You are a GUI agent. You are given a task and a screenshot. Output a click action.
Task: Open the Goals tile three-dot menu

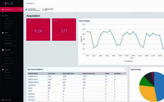point(74,21)
